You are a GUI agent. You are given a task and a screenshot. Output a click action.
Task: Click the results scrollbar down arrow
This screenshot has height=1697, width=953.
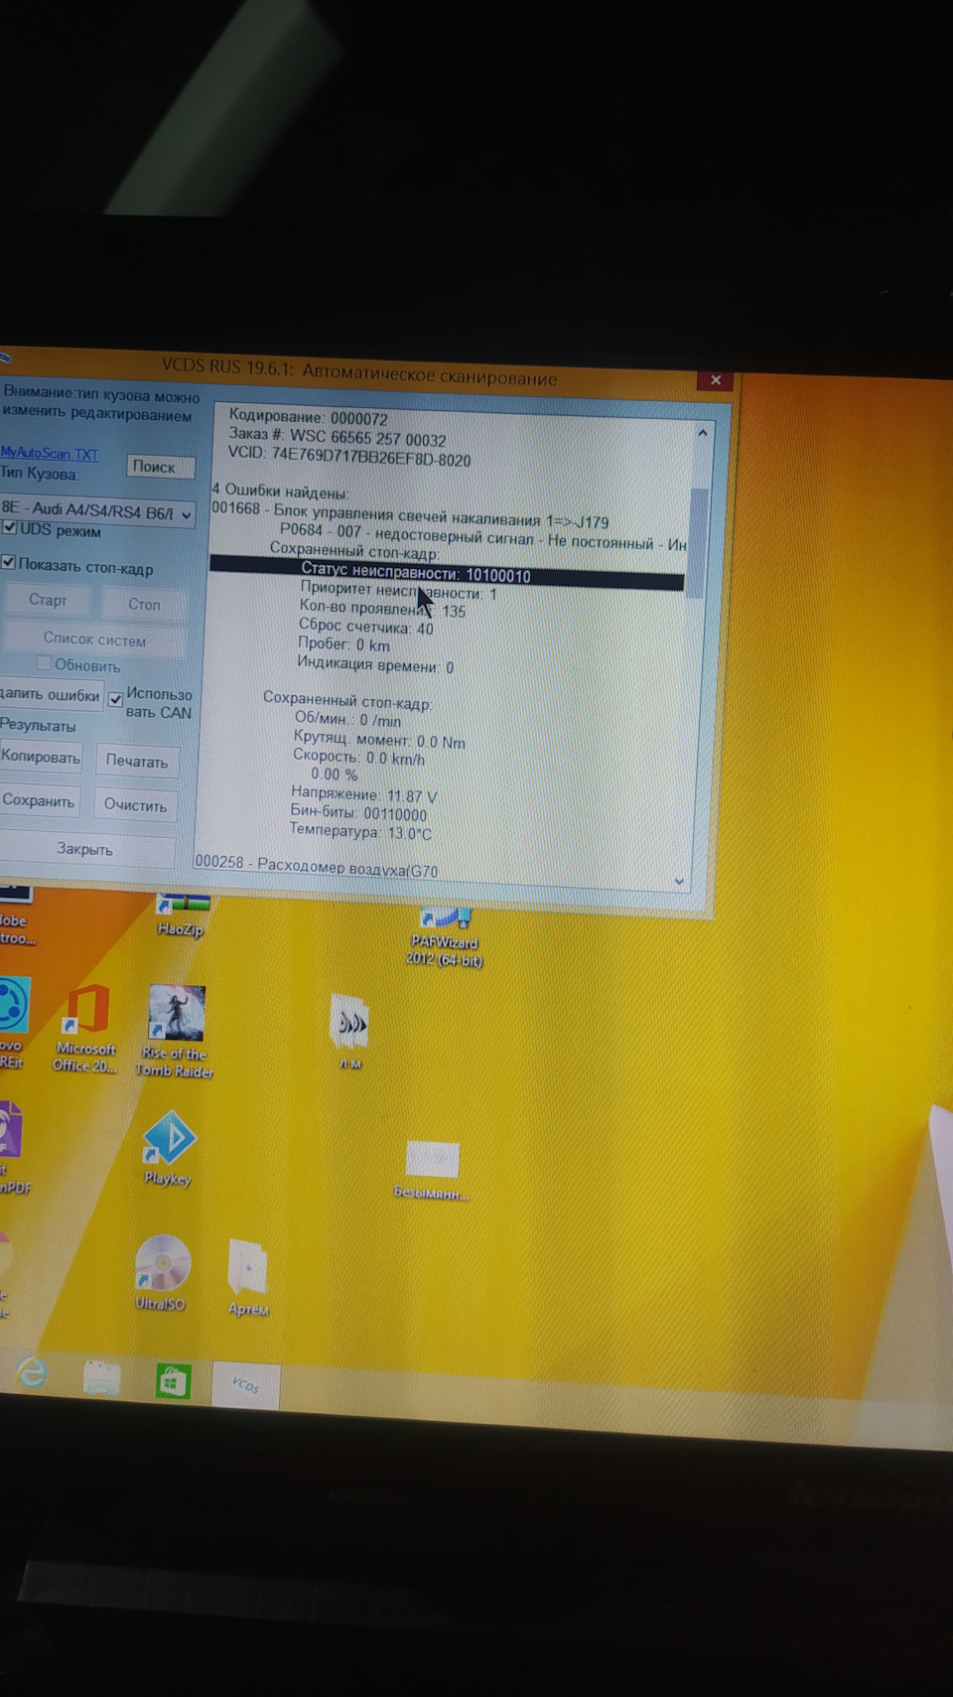680,881
